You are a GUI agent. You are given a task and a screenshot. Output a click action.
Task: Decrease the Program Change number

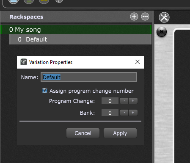(x=124, y=101)
